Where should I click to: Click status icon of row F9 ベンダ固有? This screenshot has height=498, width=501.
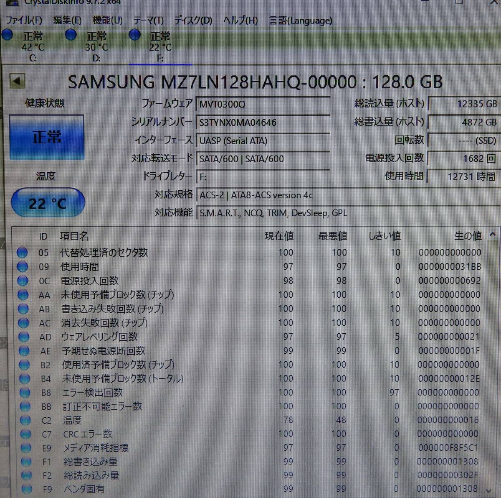tap(27, 489)
